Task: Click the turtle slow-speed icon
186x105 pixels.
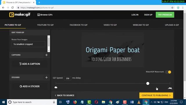Action: pos(56,87)
